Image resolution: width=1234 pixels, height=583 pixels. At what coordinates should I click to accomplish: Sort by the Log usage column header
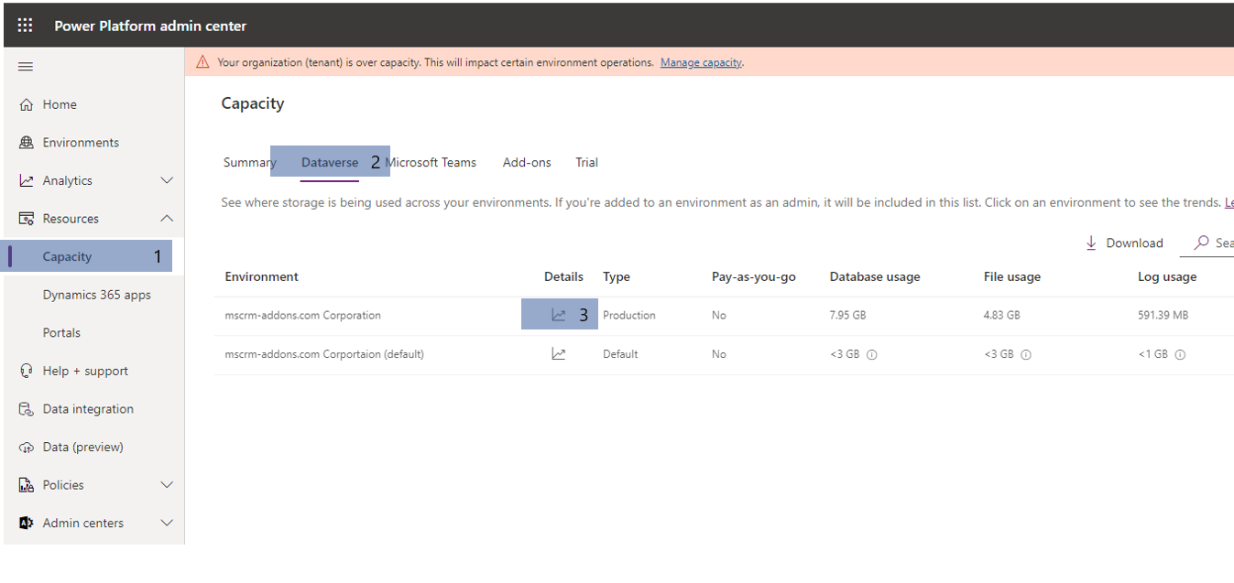pos(1167,276)
